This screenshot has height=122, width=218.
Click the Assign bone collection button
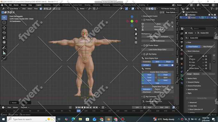(189, 74)
